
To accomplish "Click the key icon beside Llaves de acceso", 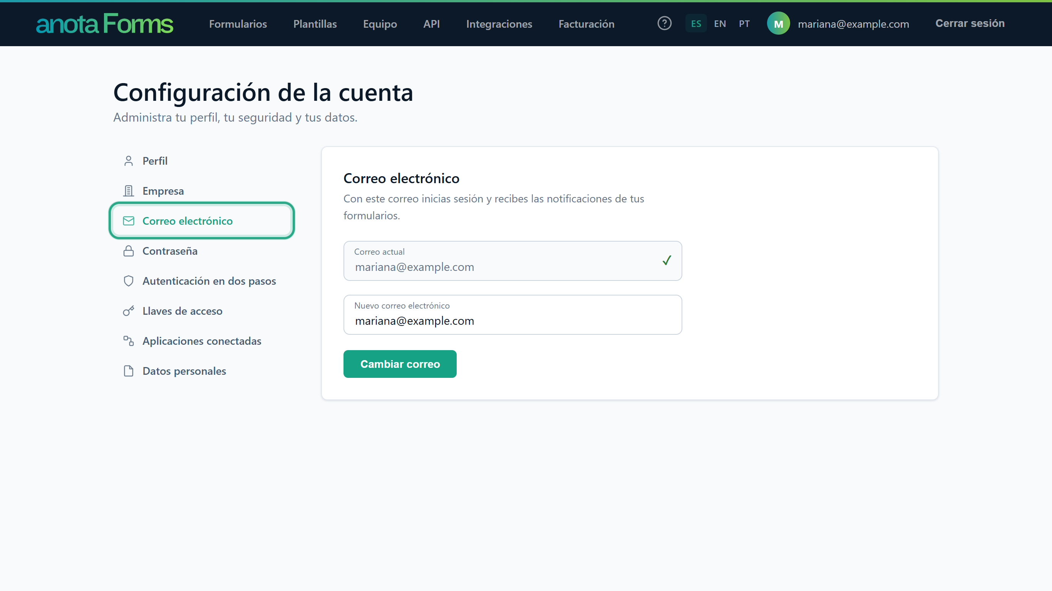I will (x=128, y=311).
